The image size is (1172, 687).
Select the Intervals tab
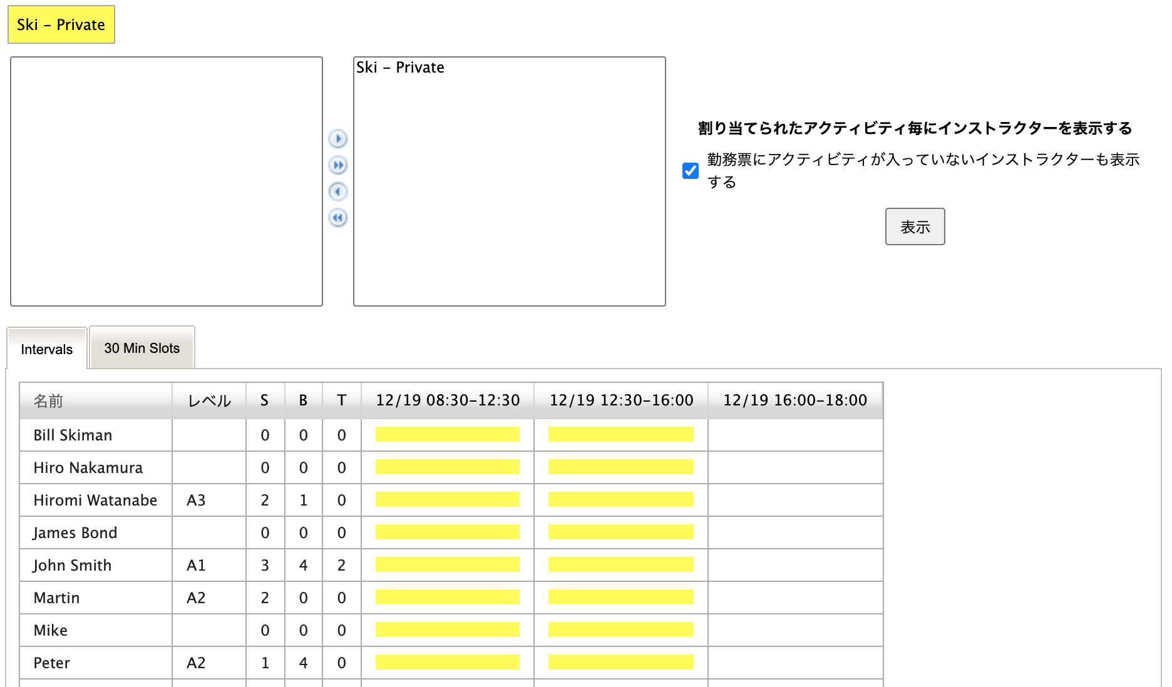[x=47, y=349]
